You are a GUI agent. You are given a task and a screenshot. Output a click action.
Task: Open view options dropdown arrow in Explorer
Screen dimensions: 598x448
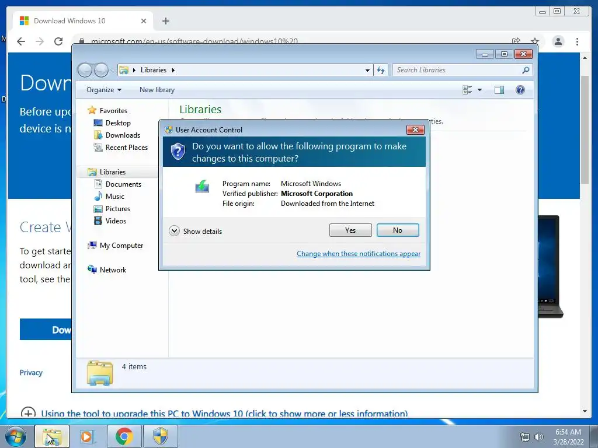click(480, 90)
